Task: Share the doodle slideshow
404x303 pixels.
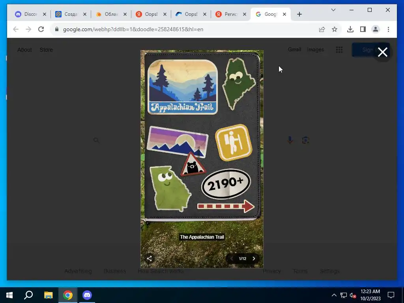Action: [x=149, y=258]
